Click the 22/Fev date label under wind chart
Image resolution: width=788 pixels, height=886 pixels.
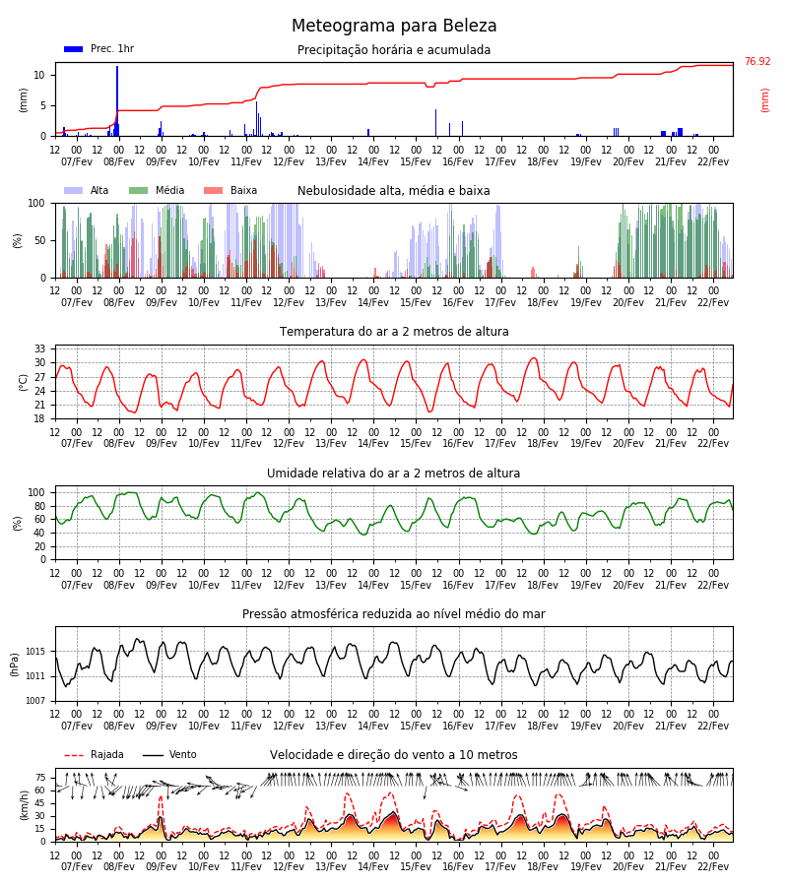pos(713,866)
